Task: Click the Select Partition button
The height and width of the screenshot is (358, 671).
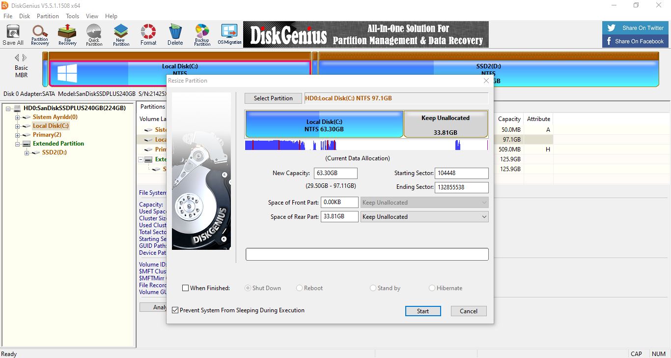Action: pyautogui.click(x=273, y=98)
